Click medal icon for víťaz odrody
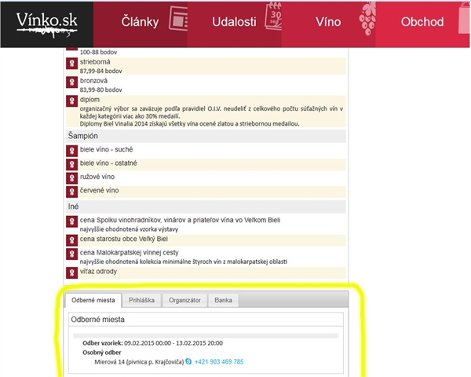 pyautogui.click(x=71, y=273)
